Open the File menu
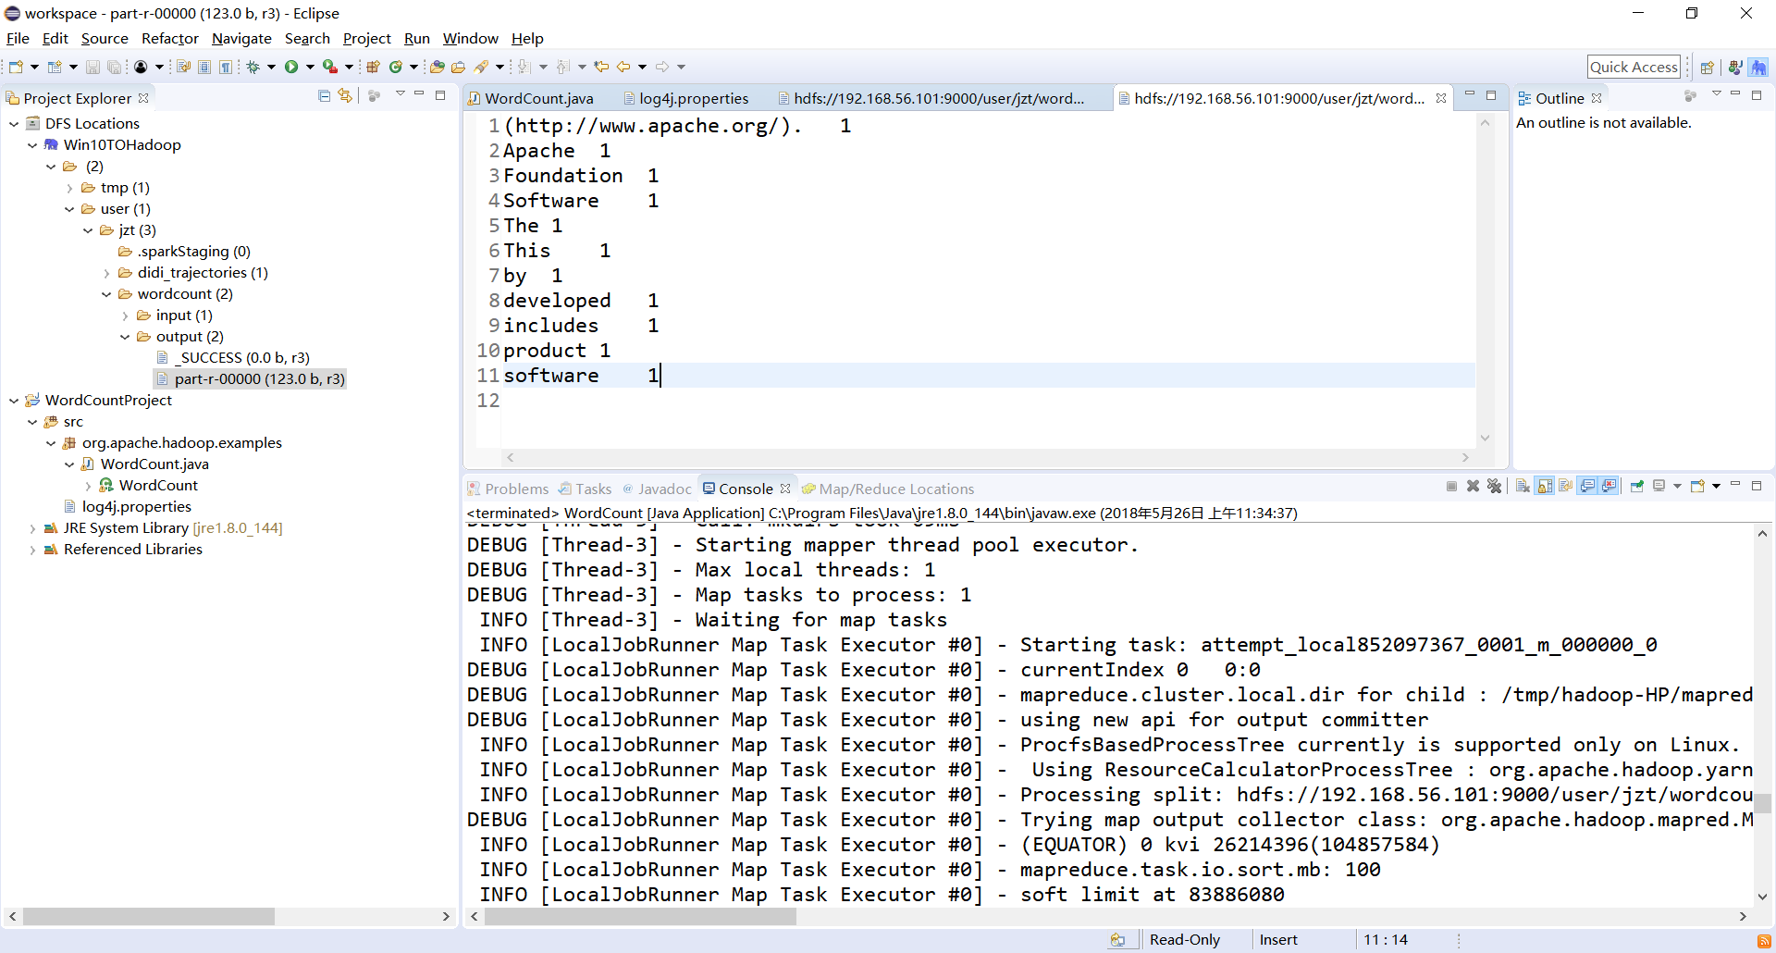 click(x=18, y=38)
